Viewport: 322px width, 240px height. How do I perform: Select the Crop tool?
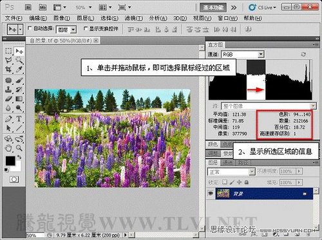coord(8,69)
